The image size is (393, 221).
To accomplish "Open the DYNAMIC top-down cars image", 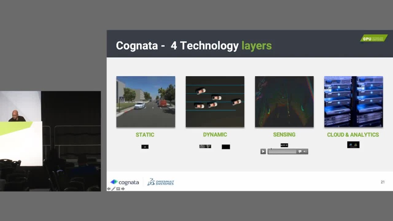I will coord(215,101).
